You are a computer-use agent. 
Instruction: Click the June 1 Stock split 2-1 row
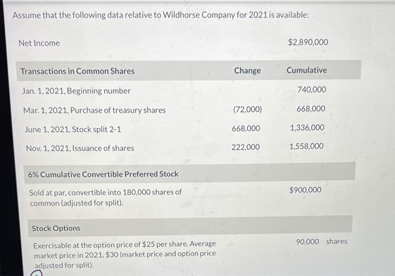[x=174, y=128]
